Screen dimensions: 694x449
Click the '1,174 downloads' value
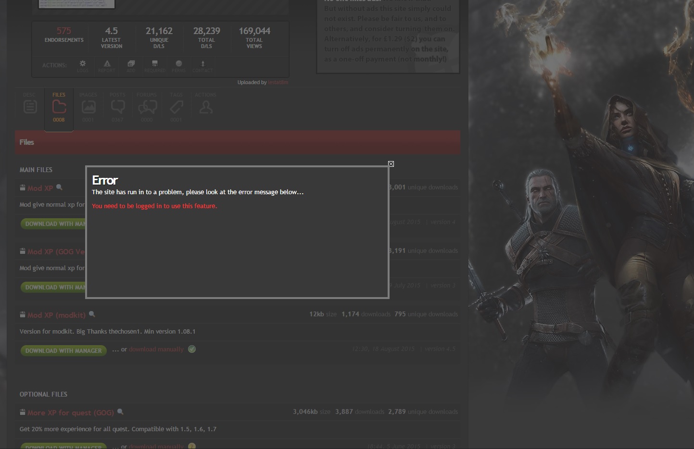pyautogui.click(x=366, y=314)
